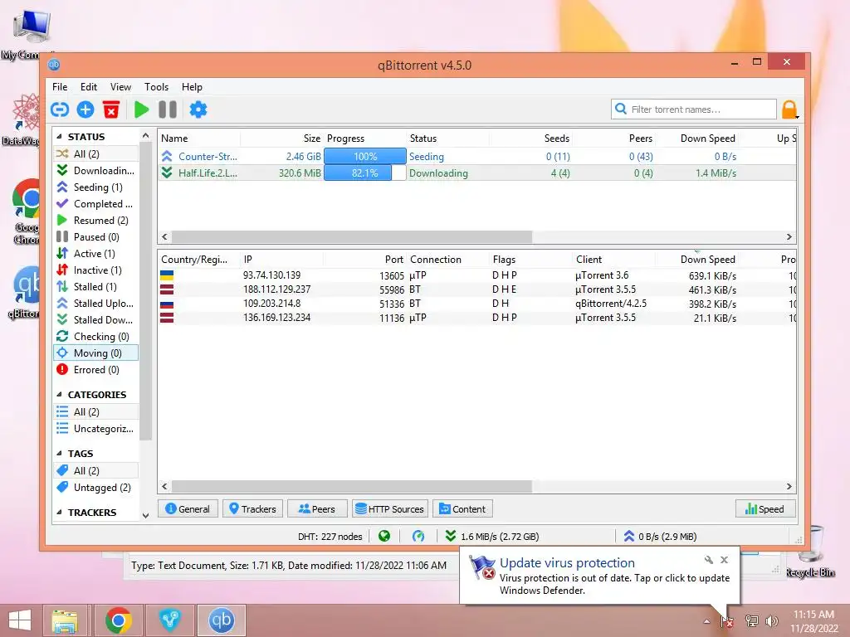
Task: Select the peer 109.203.214.8
Action: tap(477, 304)
